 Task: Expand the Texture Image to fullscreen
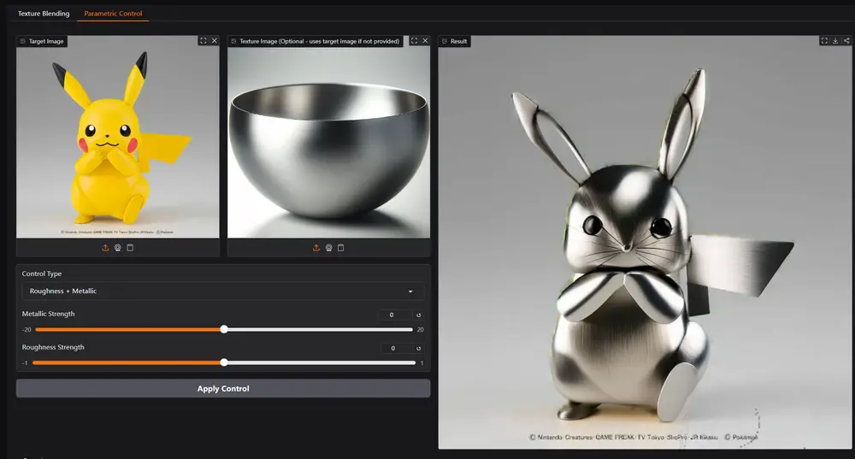(415, 41)
